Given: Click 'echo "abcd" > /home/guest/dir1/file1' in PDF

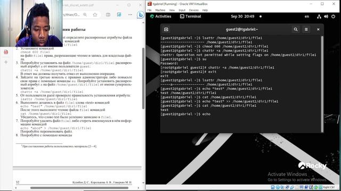Looking at the screenshot, I should [x=55, y=128].
